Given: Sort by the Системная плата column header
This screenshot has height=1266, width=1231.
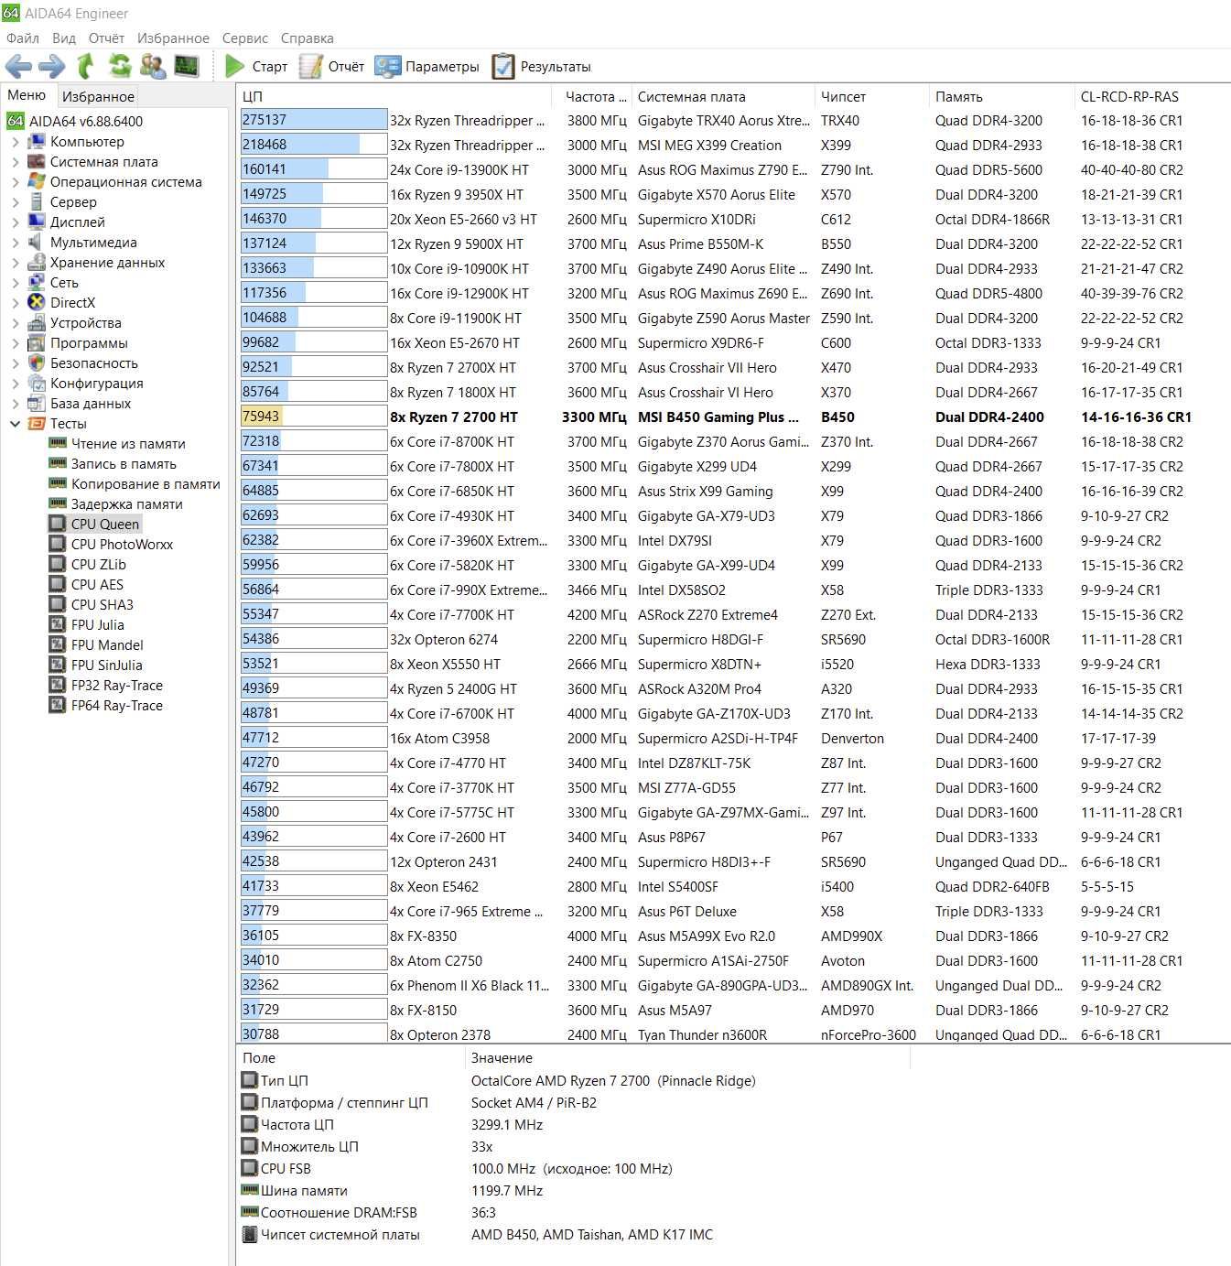Looking at the screenshot, I should (723, 96).
